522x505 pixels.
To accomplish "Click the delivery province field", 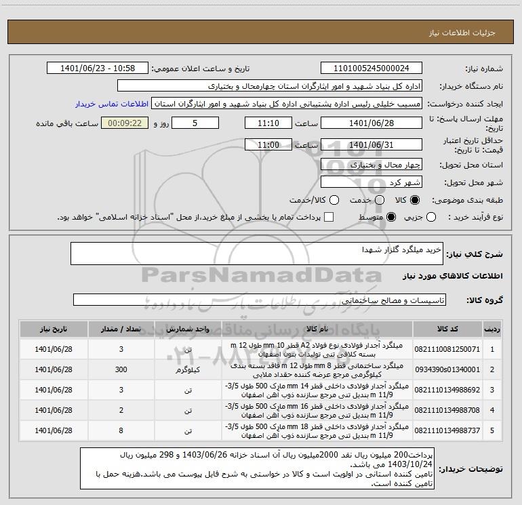I will click(x=372, y=165).
